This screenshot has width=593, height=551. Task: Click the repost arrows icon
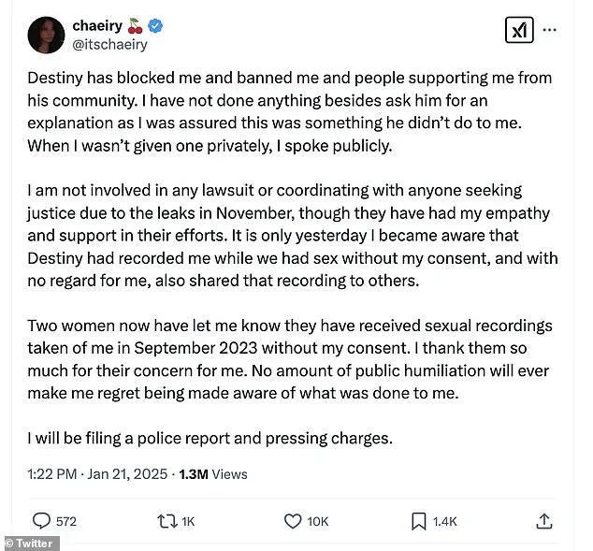167,521
